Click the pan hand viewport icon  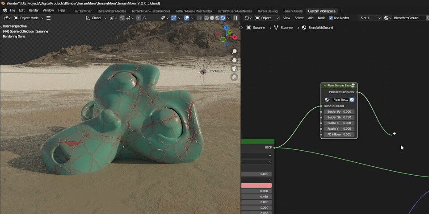(234, 60)
